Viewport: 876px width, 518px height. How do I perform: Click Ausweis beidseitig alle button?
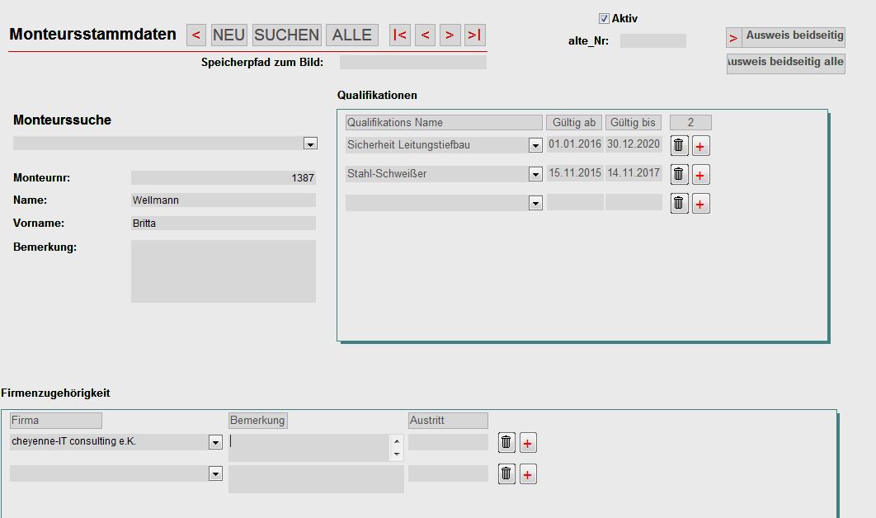(x=785, y=63)
